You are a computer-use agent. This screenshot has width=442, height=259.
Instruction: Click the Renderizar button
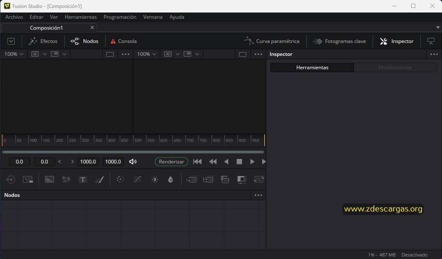(172, 162)
